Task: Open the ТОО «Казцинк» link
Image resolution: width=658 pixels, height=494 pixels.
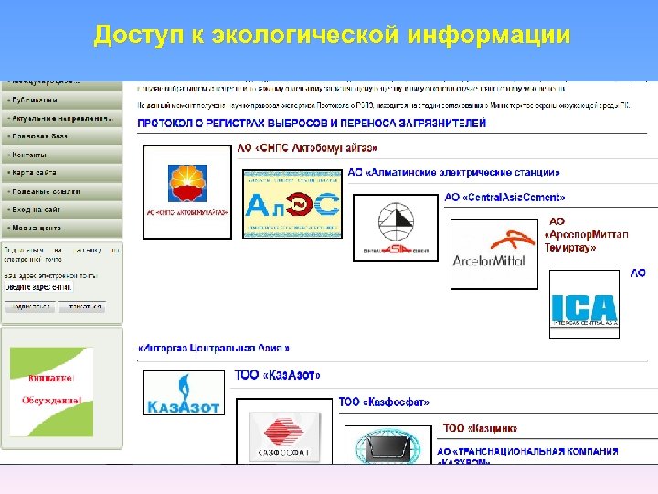Action: 480,428
